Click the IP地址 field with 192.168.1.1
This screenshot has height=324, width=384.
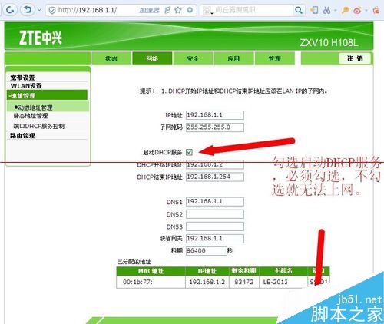(215, 115)
